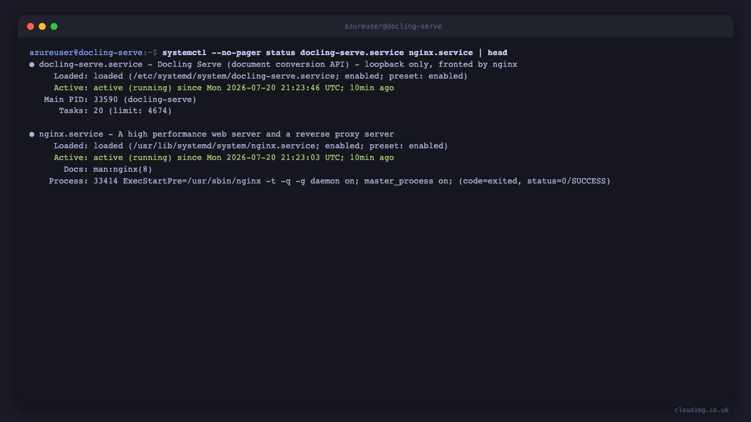
Task: Click the status bullet beside nginx.service
Action: (32, 134)
